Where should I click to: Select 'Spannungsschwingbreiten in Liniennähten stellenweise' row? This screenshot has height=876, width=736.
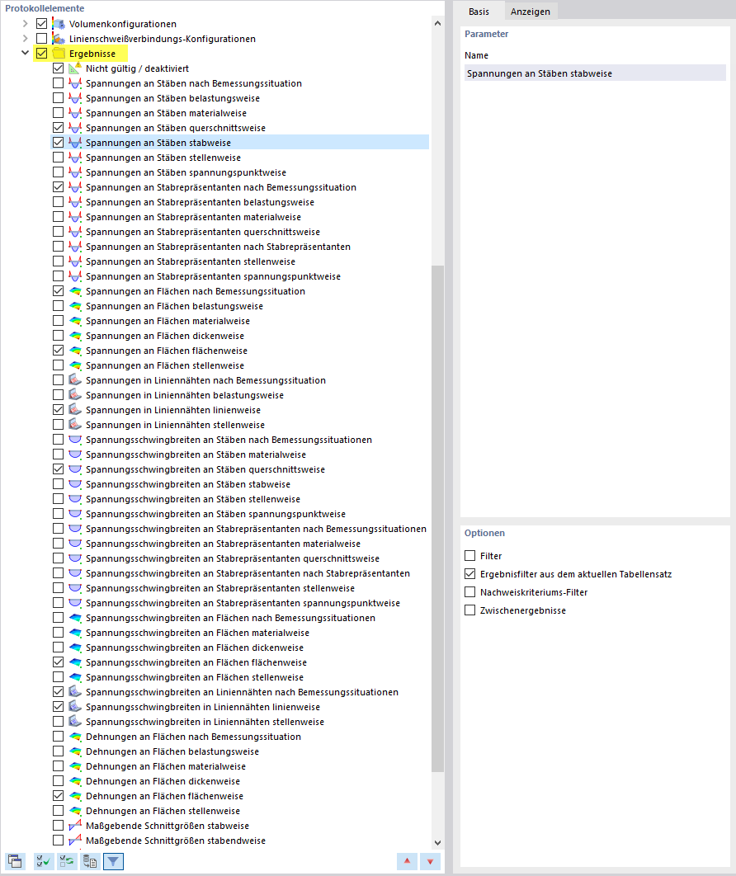pyautogui.click(x=205, y=722)
